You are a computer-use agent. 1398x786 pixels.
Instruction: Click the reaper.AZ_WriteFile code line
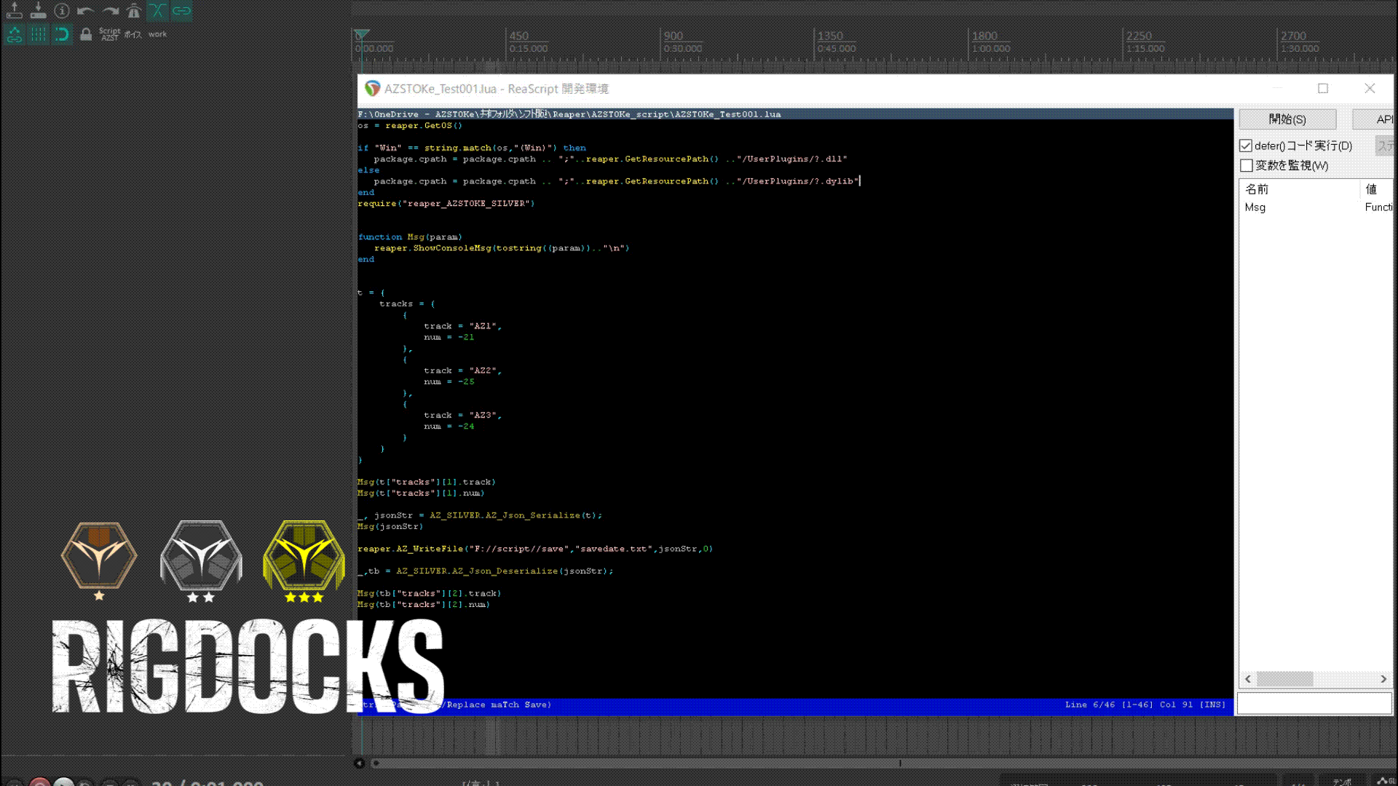(535, 549)
